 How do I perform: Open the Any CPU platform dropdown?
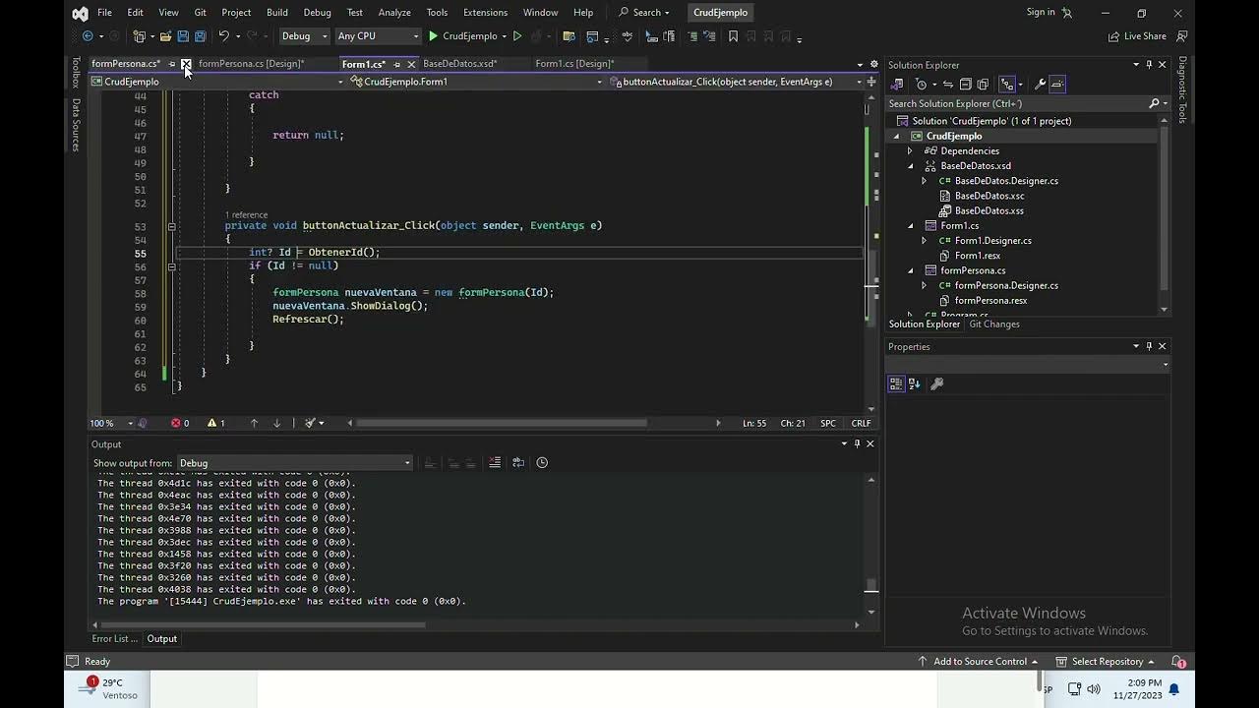tap(377, 36)
